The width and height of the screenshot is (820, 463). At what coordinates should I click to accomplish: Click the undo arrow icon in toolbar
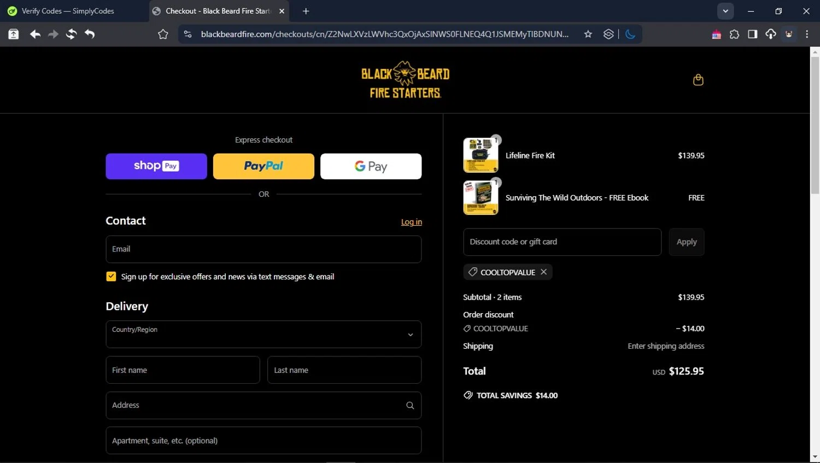90,34
